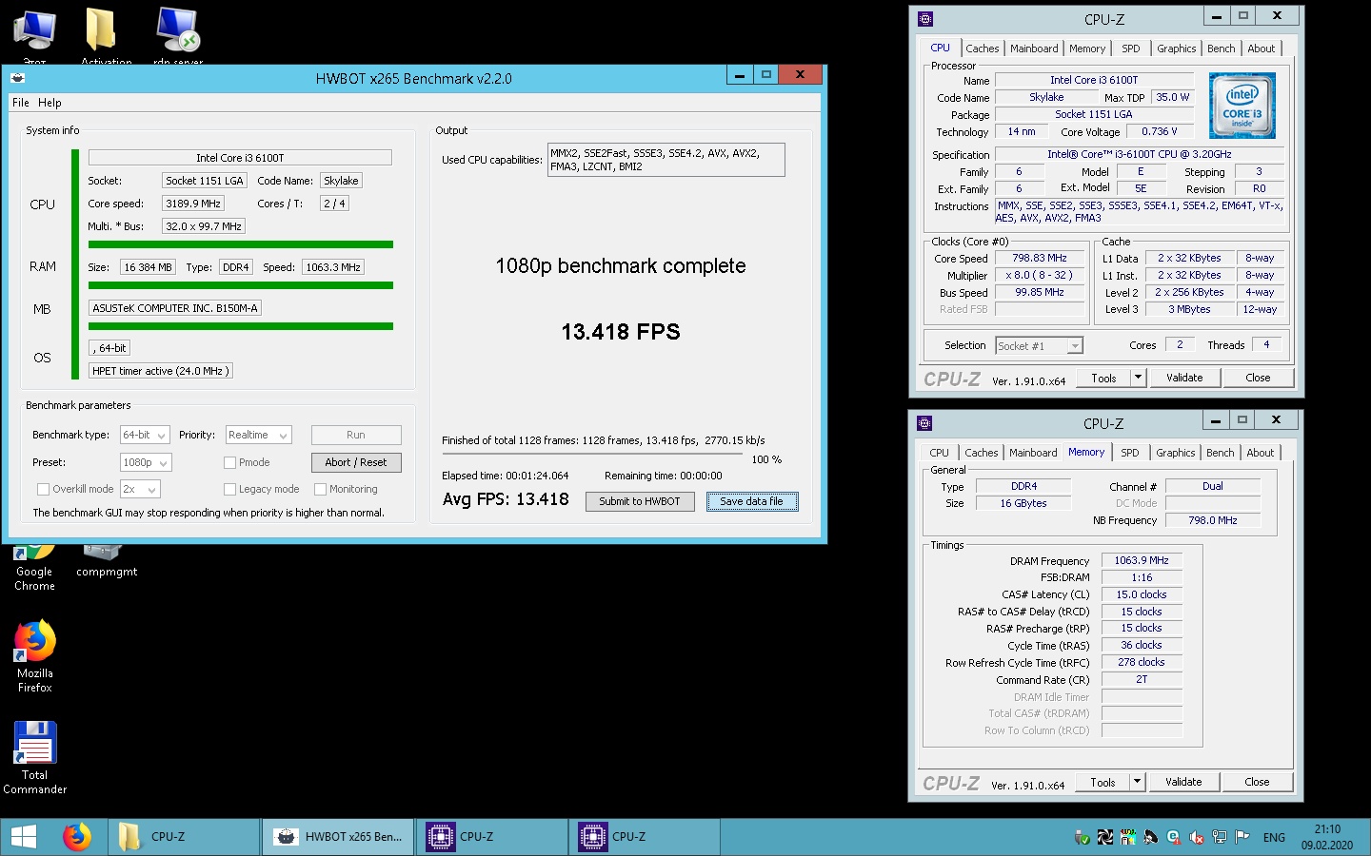Expand Tools arrow in bottom CPU-Z window
1371x856 pixels.
pyautogui.click(x=1137, y=782)
